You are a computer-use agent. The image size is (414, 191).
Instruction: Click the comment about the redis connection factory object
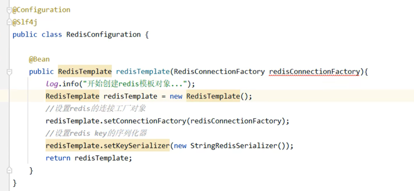pos(96,109)
